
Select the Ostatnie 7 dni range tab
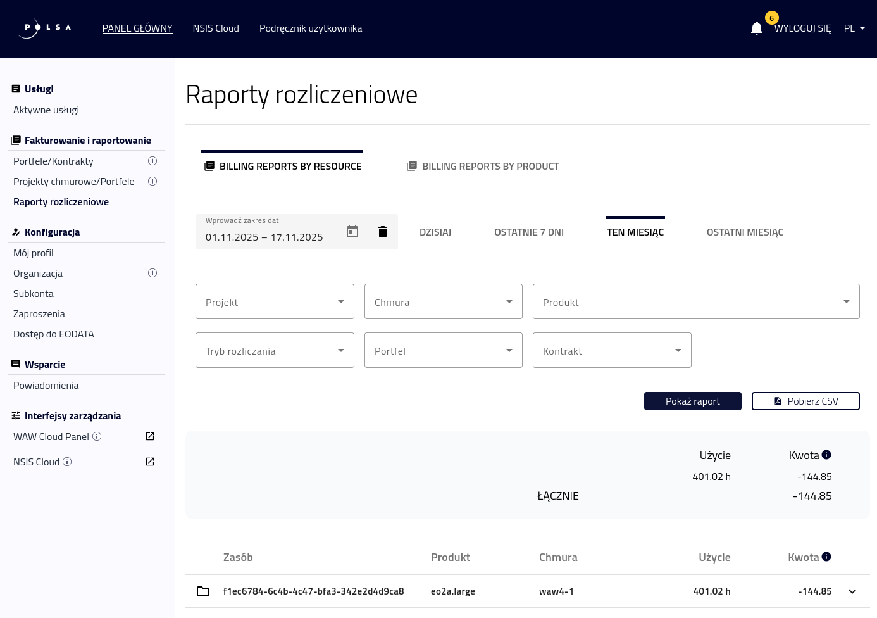(528, 232)
